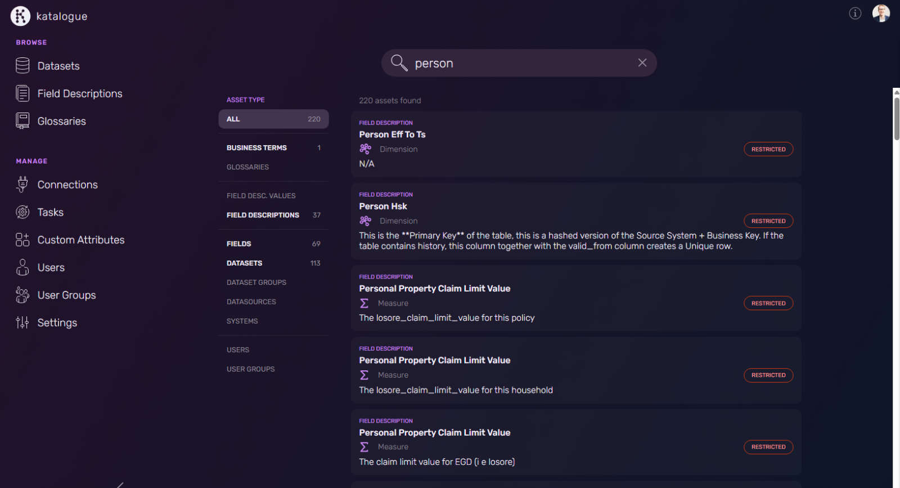Click the info icon in header
Image resolution: width=900 pixels, height=488 pixels.
pyautogui.click(x=855, y=14)
